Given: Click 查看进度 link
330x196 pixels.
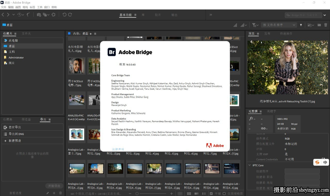Looking at the screenshot, I should tap(15, 193).
